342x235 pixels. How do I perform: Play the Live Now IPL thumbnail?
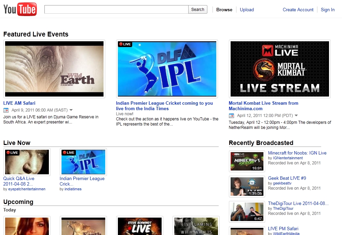(x=83, y=162)
